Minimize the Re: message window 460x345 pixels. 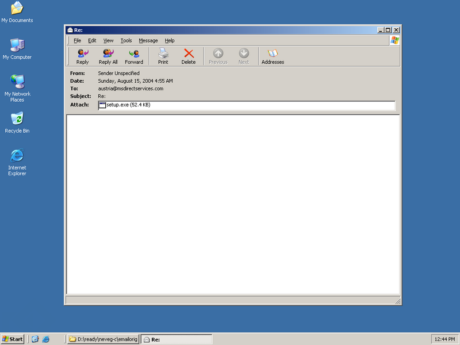point(381,30)
